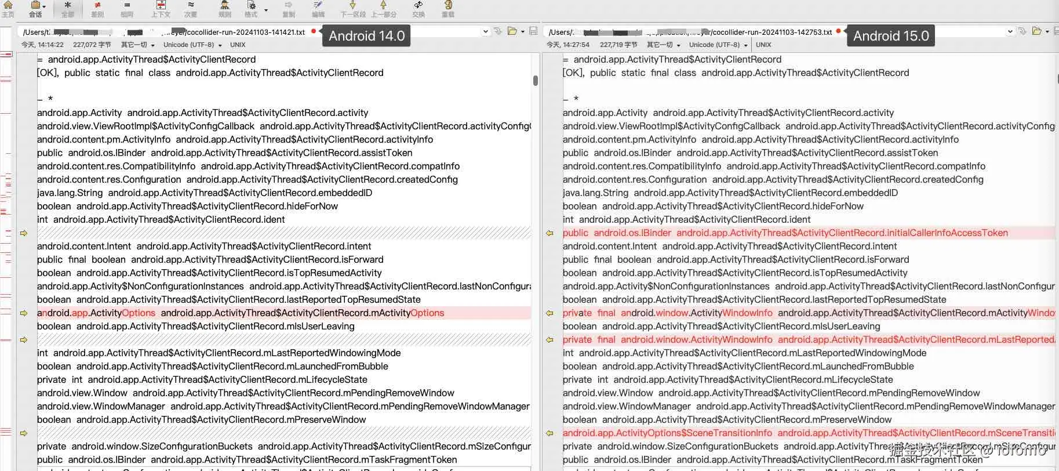Expand the right pane path history chevron
This screenshot has width=1059, height=471.
point(1010,32)
